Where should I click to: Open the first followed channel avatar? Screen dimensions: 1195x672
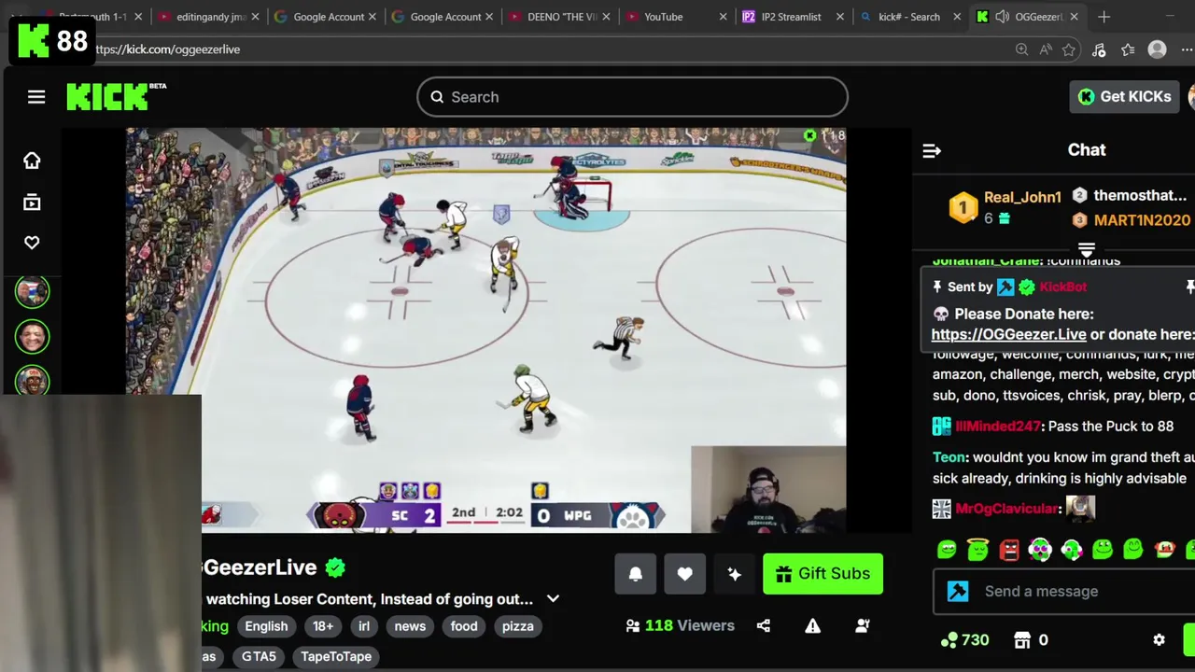pos(32,291)
